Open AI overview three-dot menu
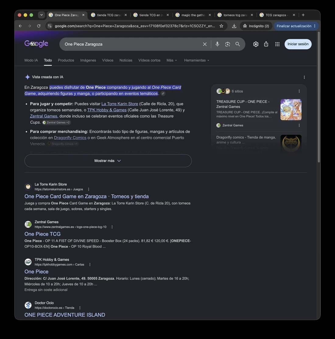The height and width of the screenshot is (339, 335). [x=304, y=77]
